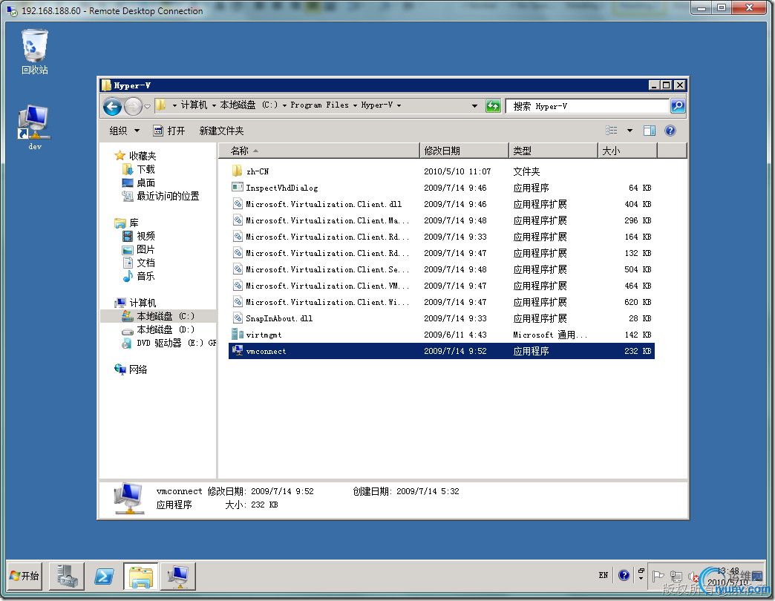This screenshot has height=601, width=775.
Task: Click 计算机 in the address path
Action: tap(194, 105)
